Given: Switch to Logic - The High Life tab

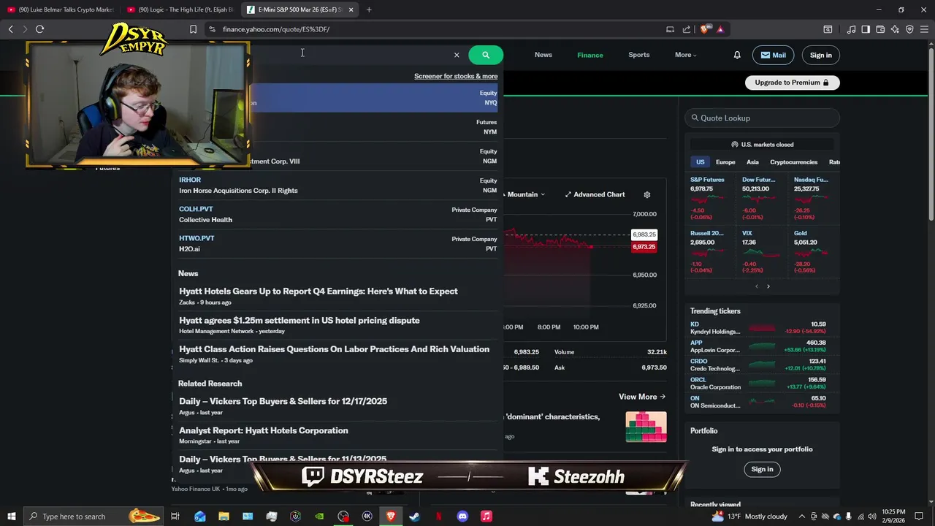Looking at the screenshot, I should click(x=180, y=9).
